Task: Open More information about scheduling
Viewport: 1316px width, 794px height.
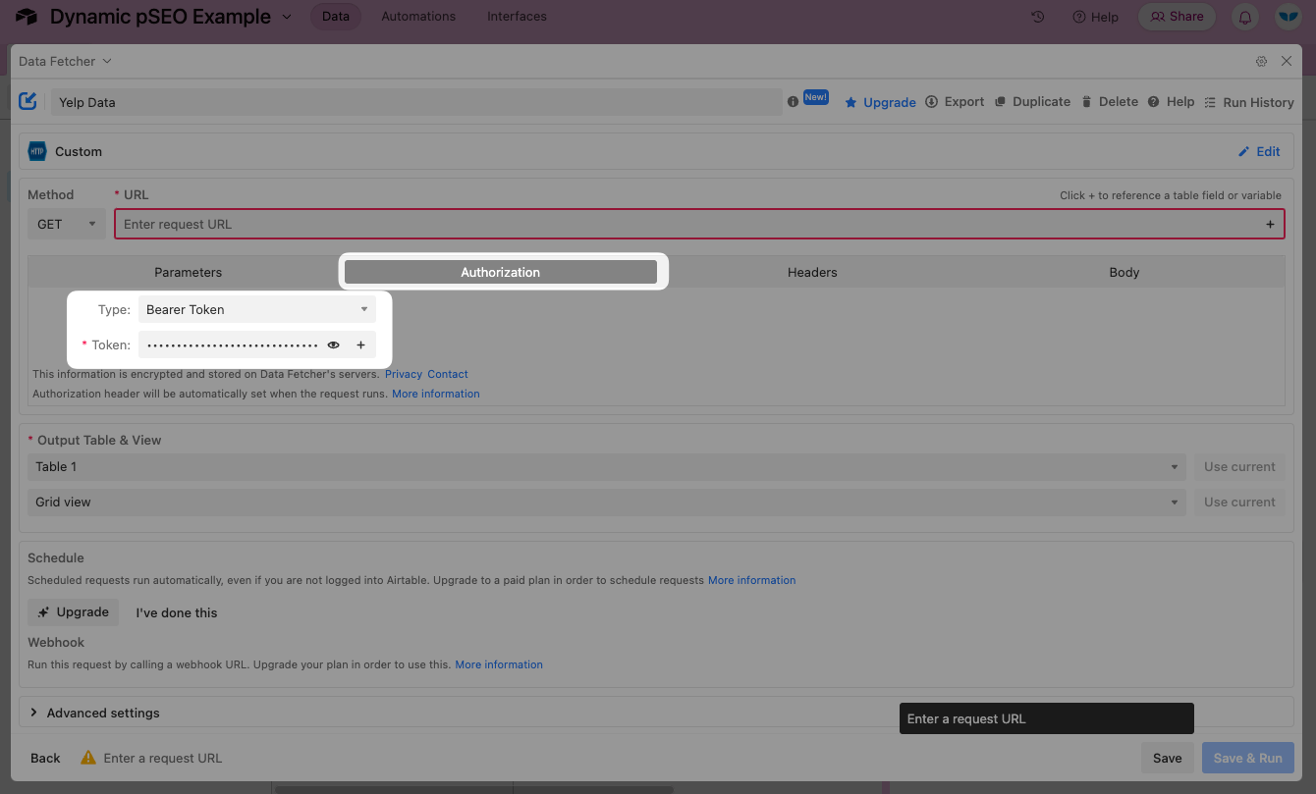Action: tap(752, 580)
